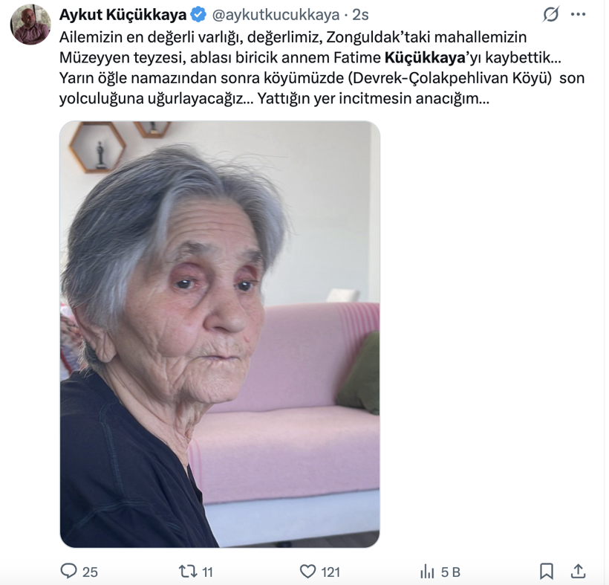The width and height of the screenshot is (609, 585).
Task: Click the reply count 25
Action: pyautogui.click(x=90, y=572)
